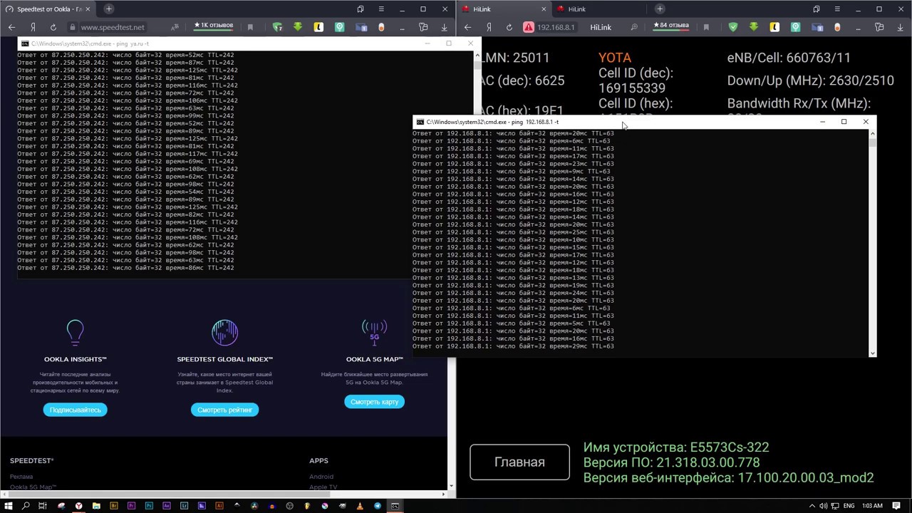Close the first HiLink tab
This screenshot has height=513, width=912.
point(544,9)
